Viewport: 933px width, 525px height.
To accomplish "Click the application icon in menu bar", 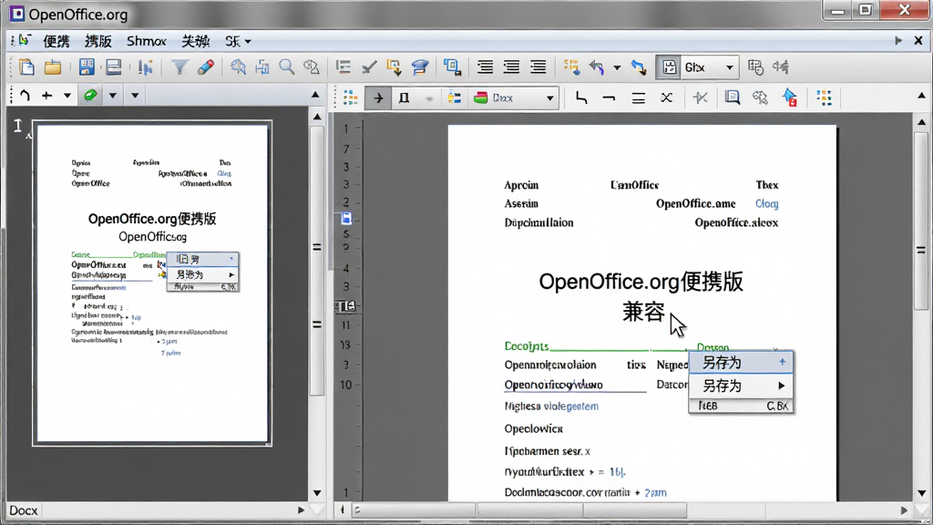I will pos(23,40).
